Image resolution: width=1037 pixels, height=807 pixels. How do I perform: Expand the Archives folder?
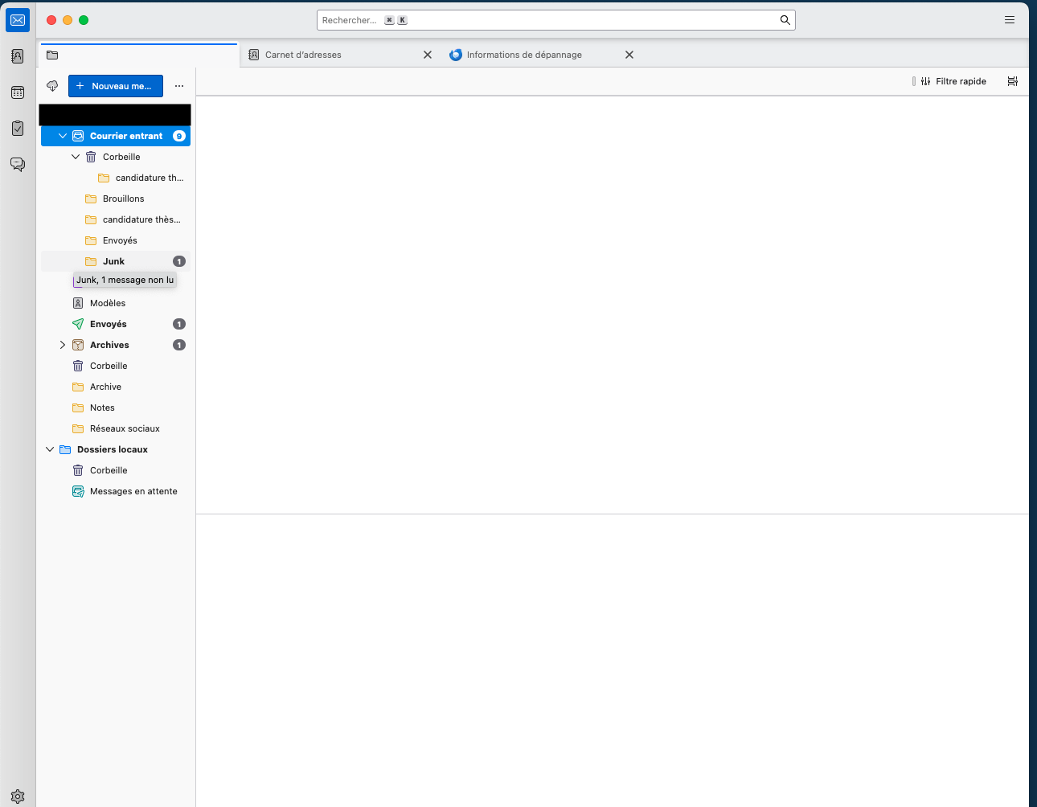coord(63,345)
